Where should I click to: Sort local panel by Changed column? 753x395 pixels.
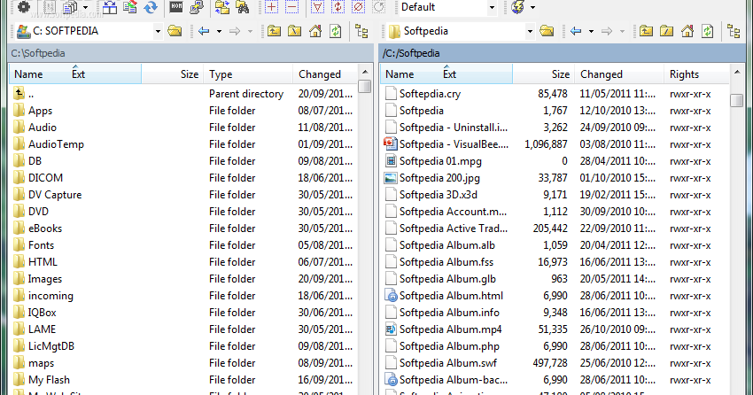(326, 74)
